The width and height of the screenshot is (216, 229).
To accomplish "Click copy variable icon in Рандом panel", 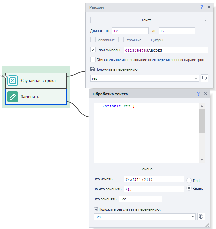I will point(205,78).
